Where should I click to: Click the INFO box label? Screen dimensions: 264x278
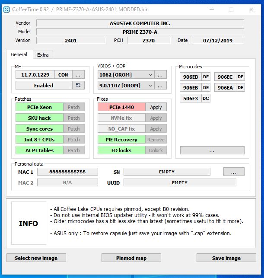pos(29,223)
